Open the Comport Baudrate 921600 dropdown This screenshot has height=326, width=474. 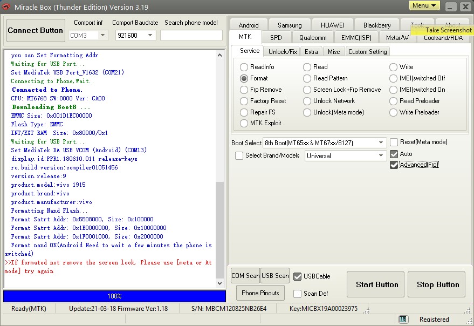[150, 36]
